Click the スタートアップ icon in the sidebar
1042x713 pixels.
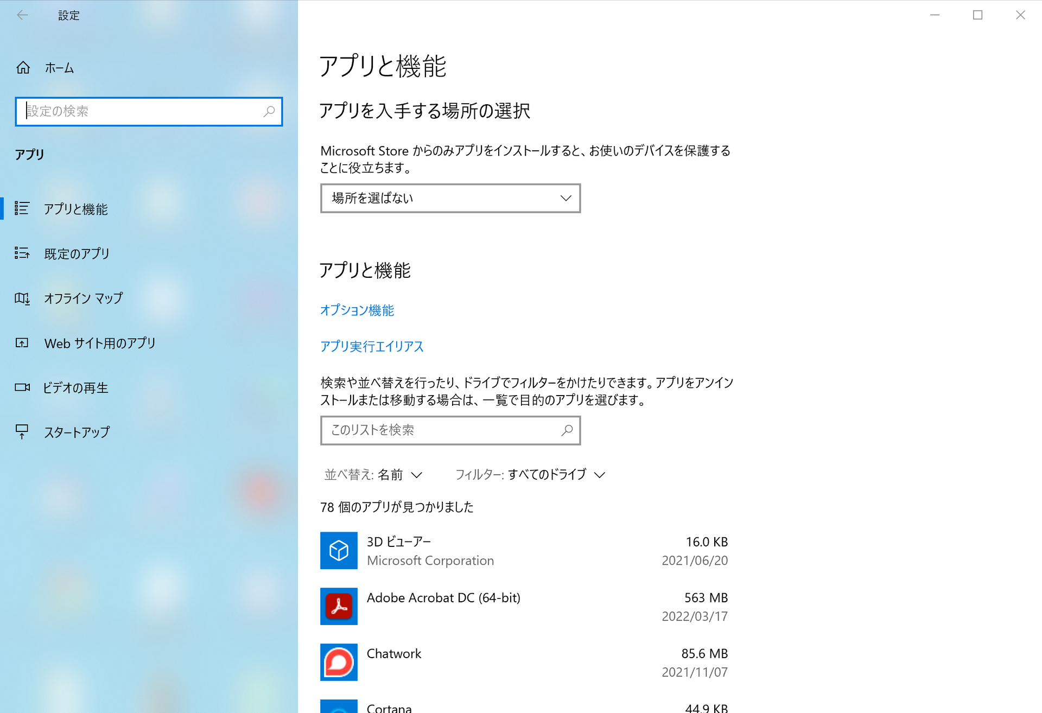(22, 432)
